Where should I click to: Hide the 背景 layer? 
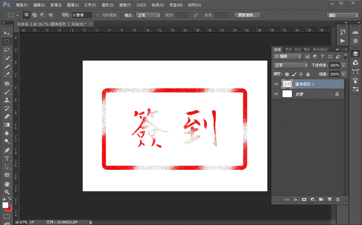tap(276, 94)
